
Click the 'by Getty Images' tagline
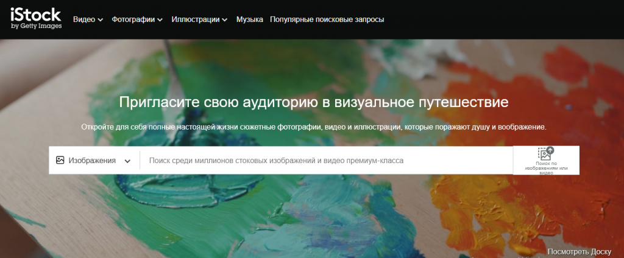pyautogui.click(x=36, y=26)
